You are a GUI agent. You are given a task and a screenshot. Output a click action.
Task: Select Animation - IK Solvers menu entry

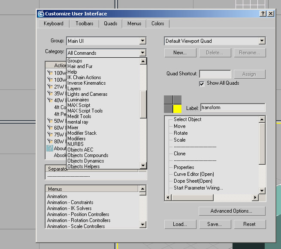pyautogui.click(x=69, y=208)
